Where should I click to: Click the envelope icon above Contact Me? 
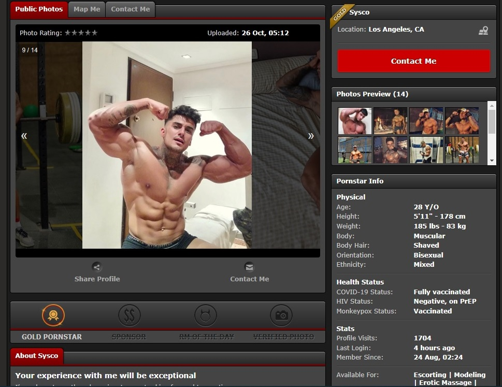[249, 267]
